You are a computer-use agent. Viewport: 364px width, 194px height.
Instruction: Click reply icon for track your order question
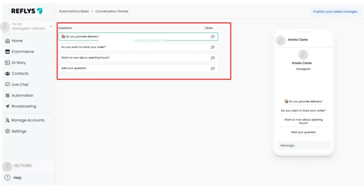click(x=213, y=47)
